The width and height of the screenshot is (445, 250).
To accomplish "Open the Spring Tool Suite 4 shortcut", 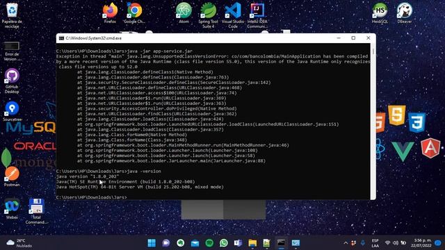I will (x=208, y=15).
